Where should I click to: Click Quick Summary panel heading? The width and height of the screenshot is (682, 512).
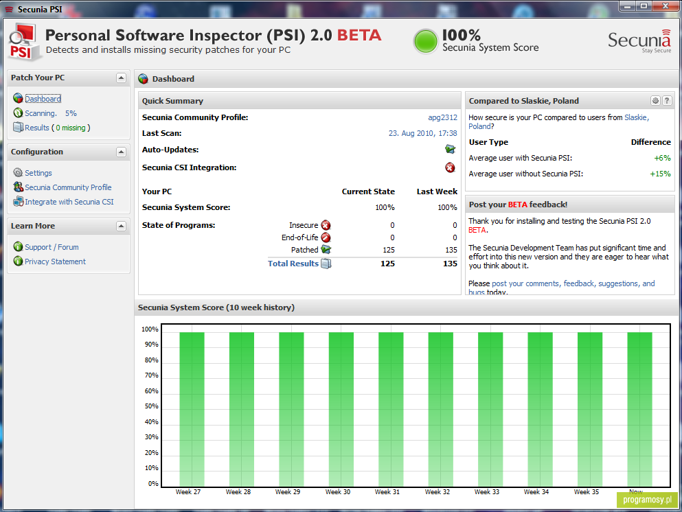point(172,101)
